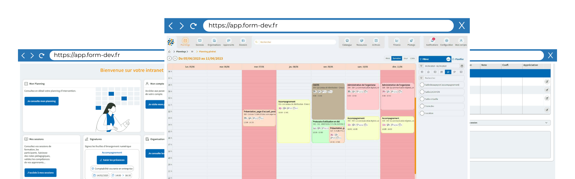The height and width of the screenshot is (179, 575).
Task: Open the Sessions module icon
Action: tap(199, 41)
